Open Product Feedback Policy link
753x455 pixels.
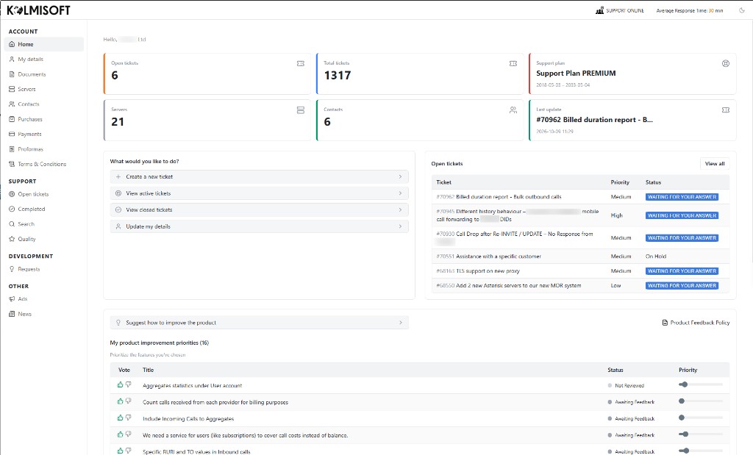696,323
